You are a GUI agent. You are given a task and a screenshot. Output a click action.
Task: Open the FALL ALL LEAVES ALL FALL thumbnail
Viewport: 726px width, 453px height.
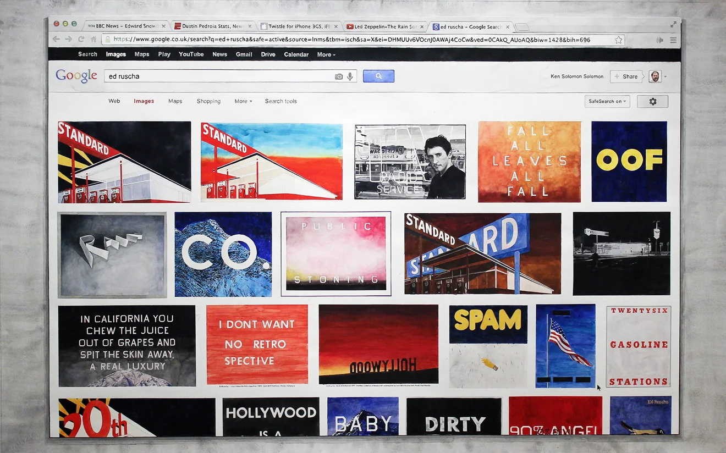[x=529, y=162]
